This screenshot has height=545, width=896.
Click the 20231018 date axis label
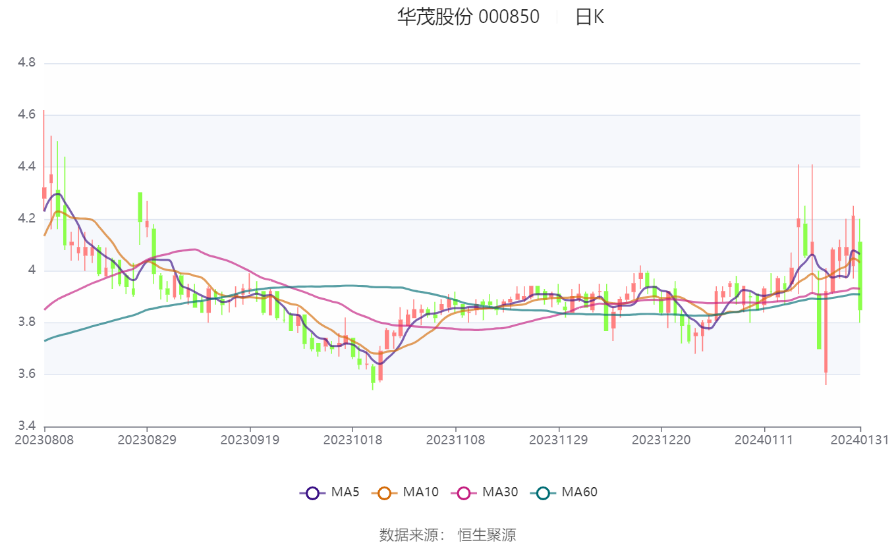[x=352, y=440]
